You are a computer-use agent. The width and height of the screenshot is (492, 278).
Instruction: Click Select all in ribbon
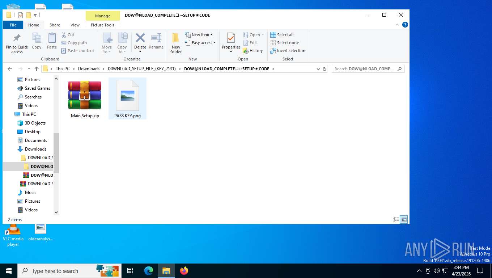point(282,35)
